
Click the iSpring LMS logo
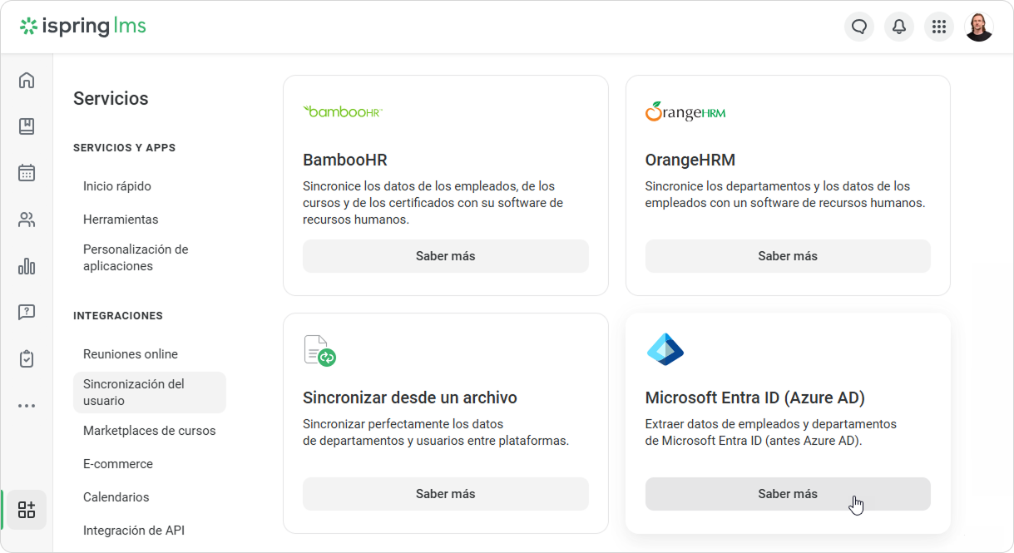coord(83,27)
